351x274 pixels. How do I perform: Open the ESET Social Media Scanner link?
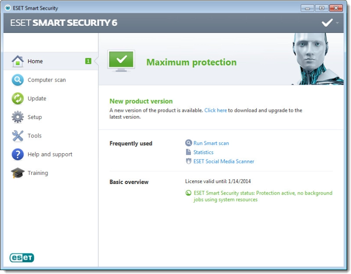click(224, 161)
